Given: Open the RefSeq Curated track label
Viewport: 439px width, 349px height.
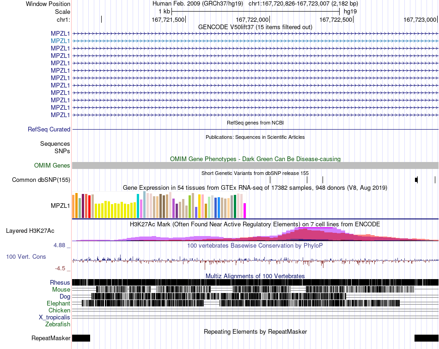Looking at the screenshot, I should (49, 129).
